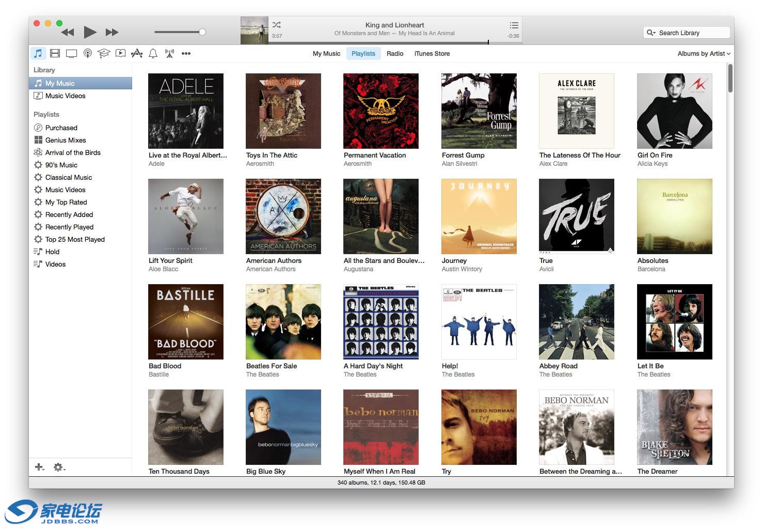This screenshot has width=763, height=530.
Task: Click the American Authors album title
Action: pyautogui.click(x=274, y=260)
